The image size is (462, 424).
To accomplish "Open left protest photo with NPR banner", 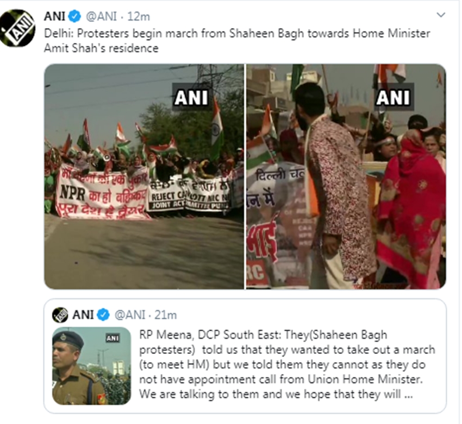I will tap(144, 176).
